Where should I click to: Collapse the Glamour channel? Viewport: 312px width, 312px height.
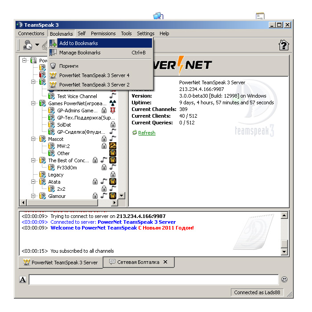(33, 196)
